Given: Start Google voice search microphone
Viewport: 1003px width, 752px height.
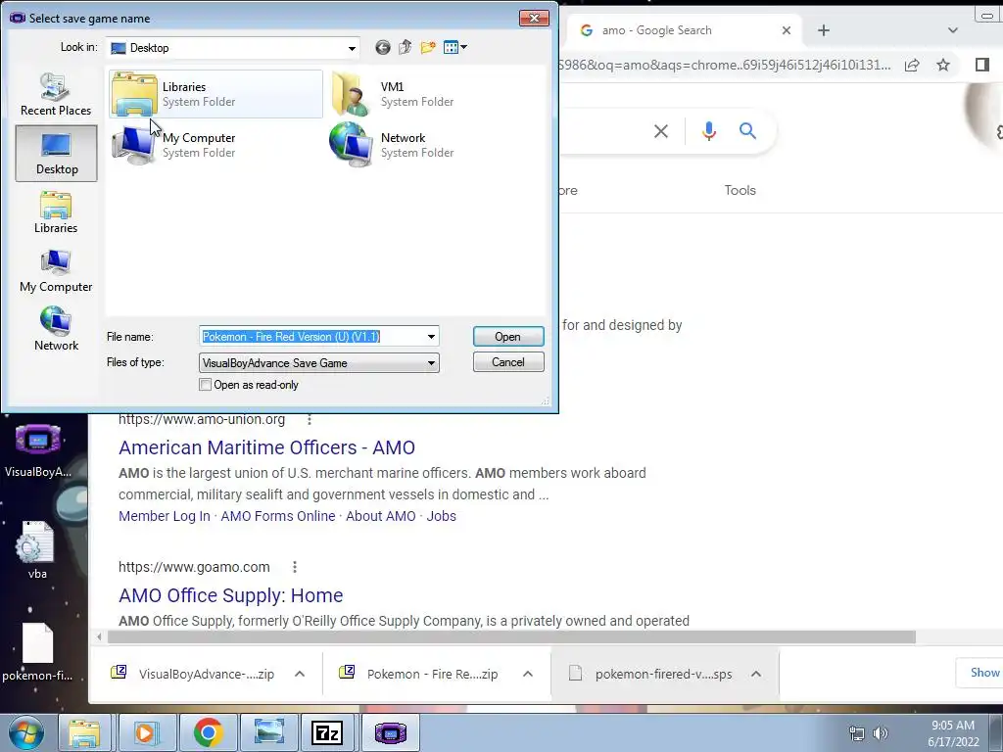Looking at the screenshot, I should (709, 131).
